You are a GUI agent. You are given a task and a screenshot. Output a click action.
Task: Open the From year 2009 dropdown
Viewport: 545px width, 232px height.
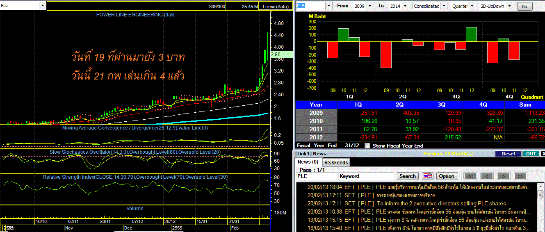pyautogui.click(x=370, y=6)
